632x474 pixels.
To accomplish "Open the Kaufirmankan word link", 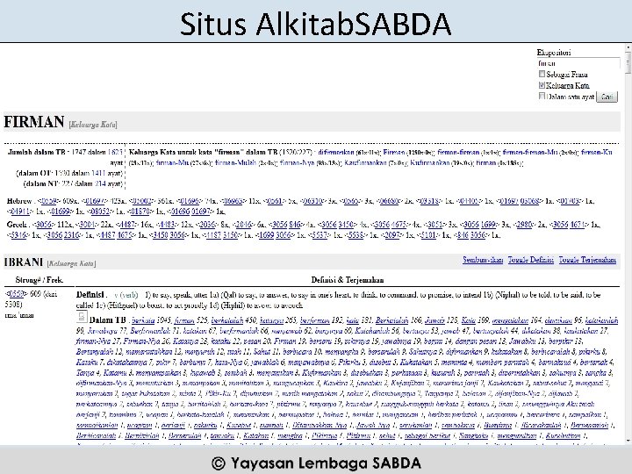I will click(365, 163).
